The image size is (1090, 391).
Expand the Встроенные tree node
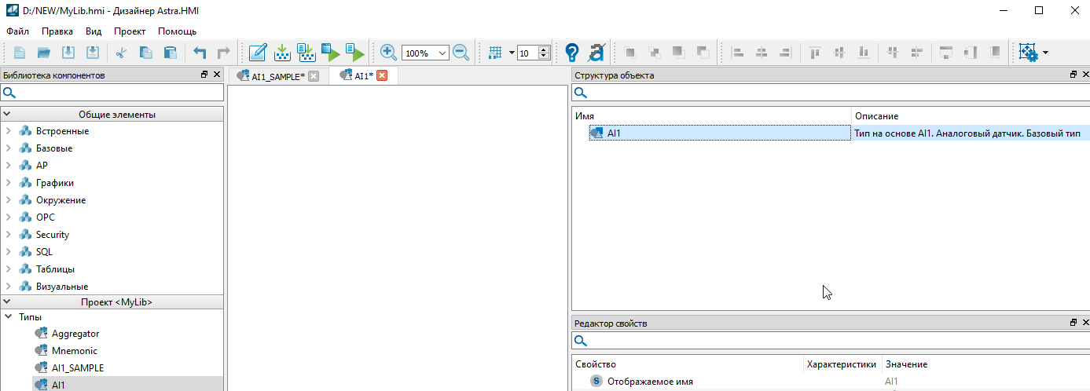[8, 131]
